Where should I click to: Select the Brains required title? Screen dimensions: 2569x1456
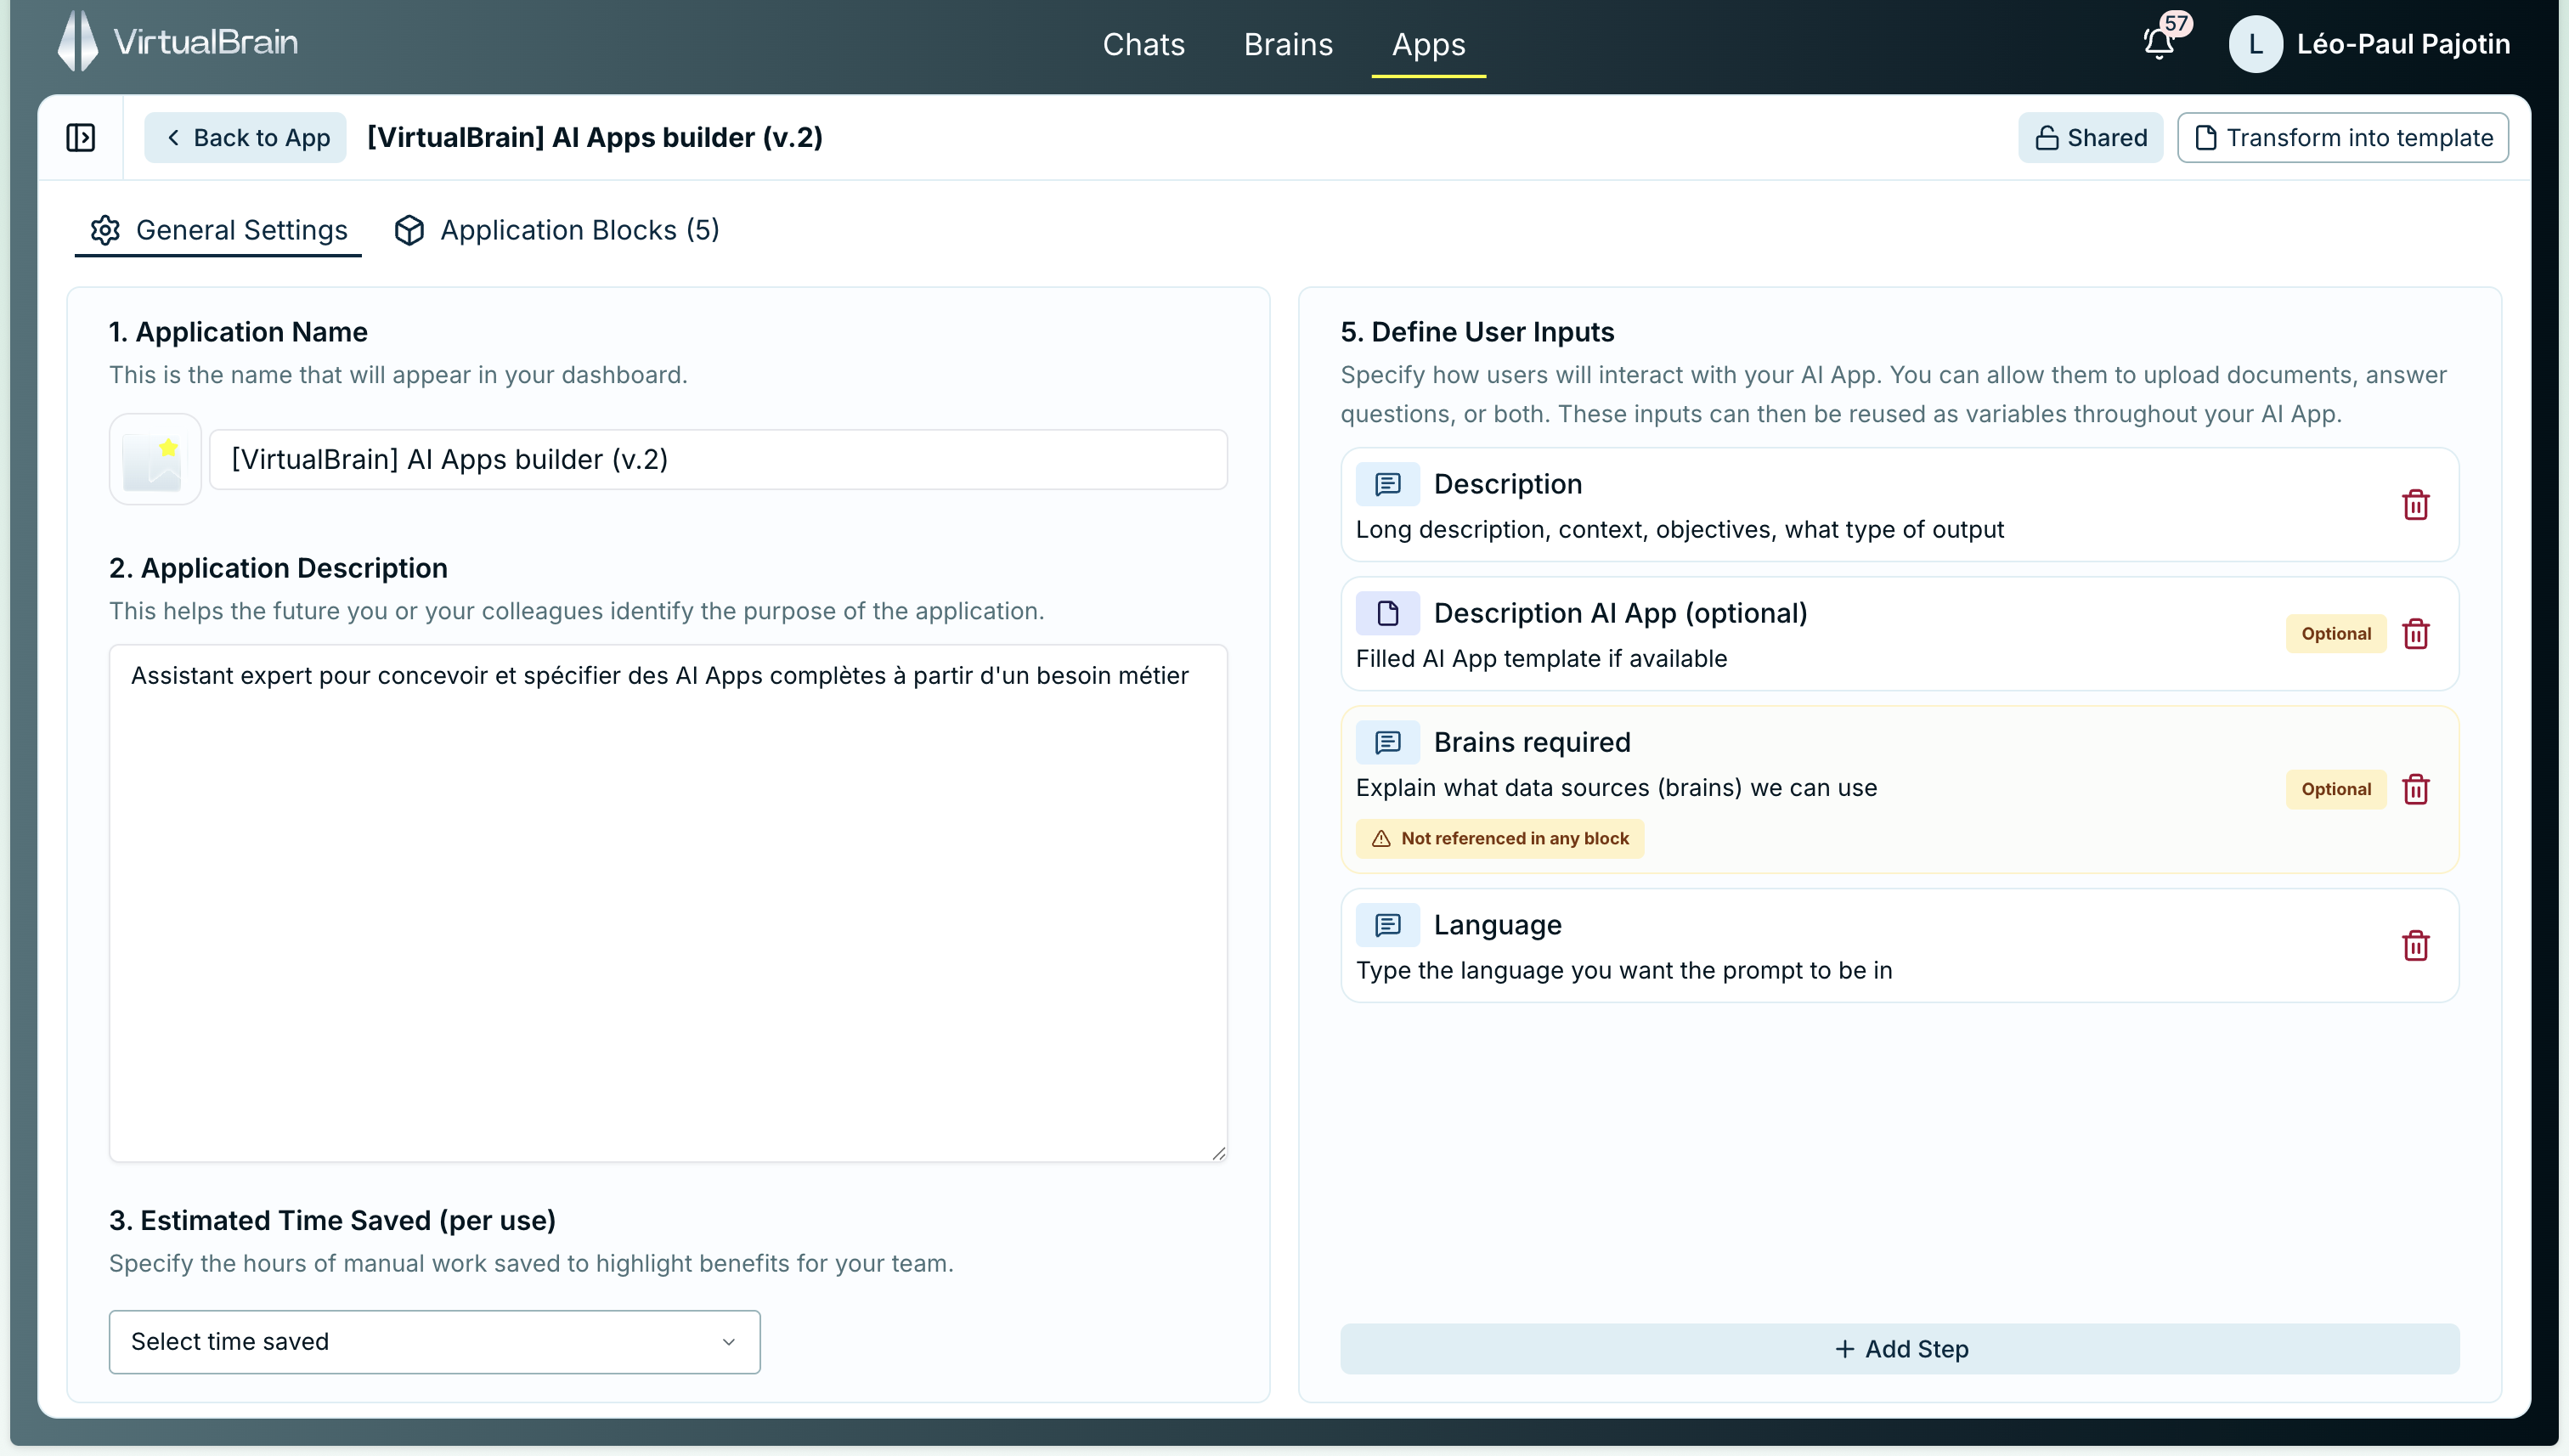[x=1532, y=742]
